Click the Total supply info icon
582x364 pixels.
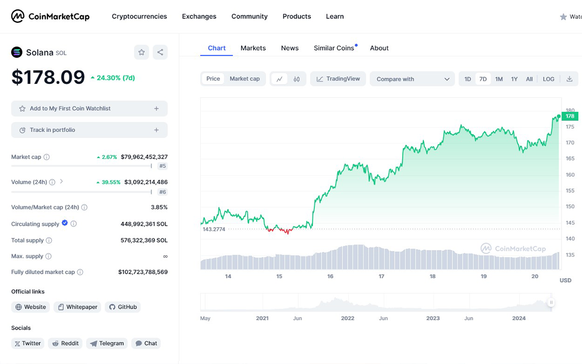point(49,241)
